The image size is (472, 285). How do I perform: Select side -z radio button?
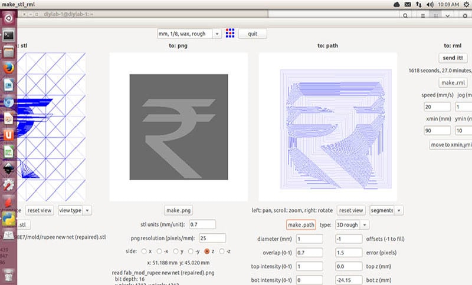pyautogui.click(x=222, y=251)
